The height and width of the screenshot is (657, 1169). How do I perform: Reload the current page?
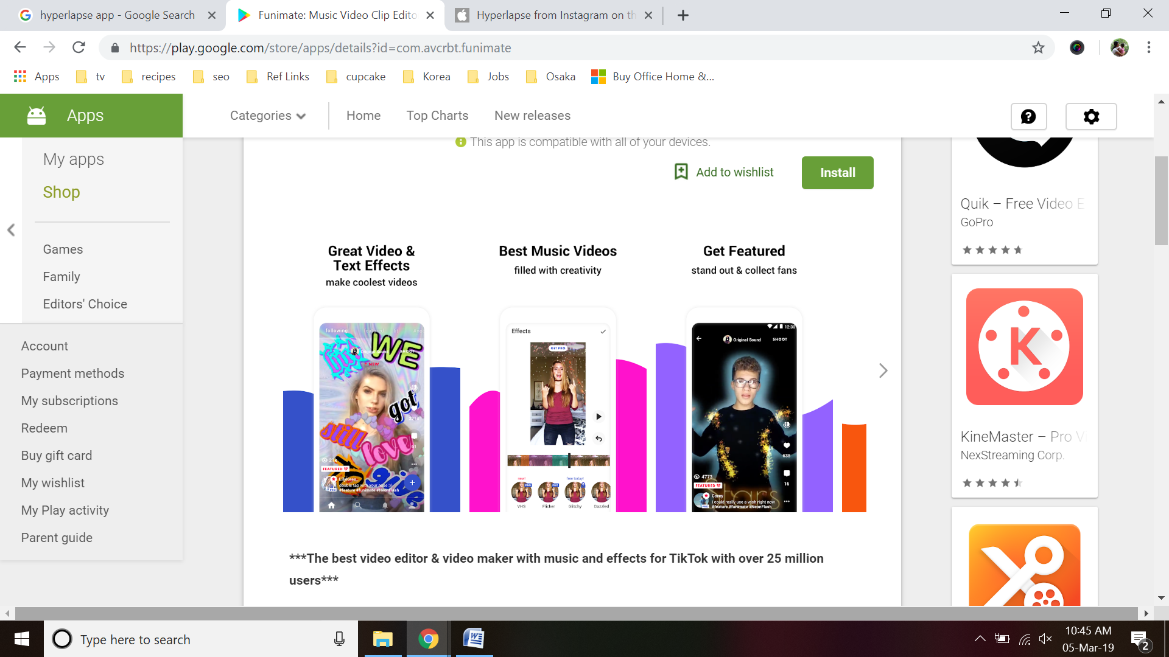coord(79,47)
